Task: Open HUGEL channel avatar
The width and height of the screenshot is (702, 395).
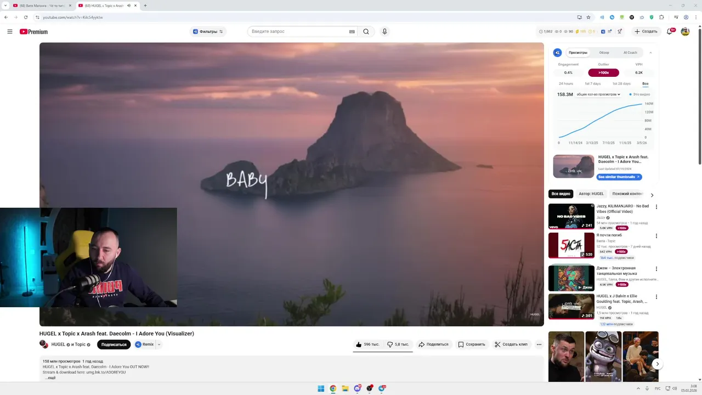Action: 43,345
